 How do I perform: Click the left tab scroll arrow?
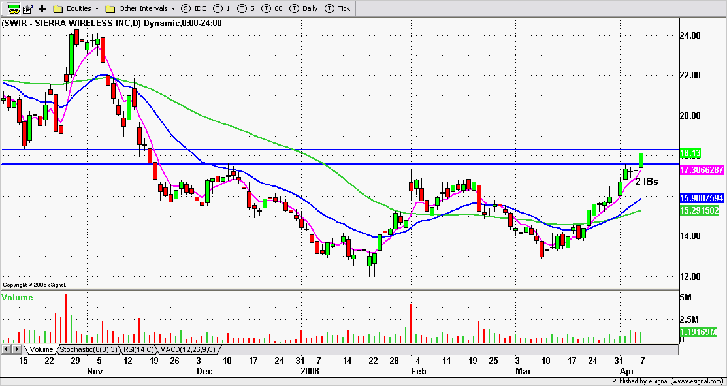(x=6, y=349)
